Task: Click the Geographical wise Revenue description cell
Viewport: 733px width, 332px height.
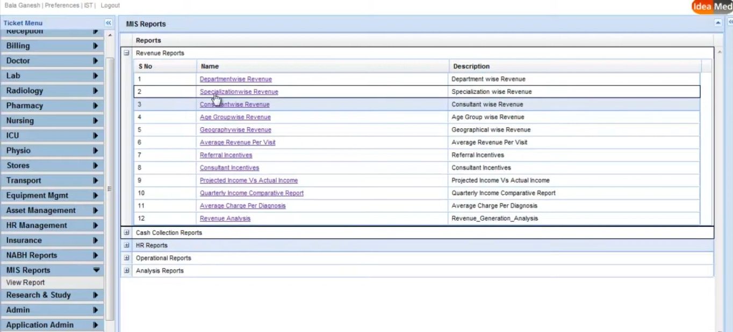Action: (x=573, y=130)
